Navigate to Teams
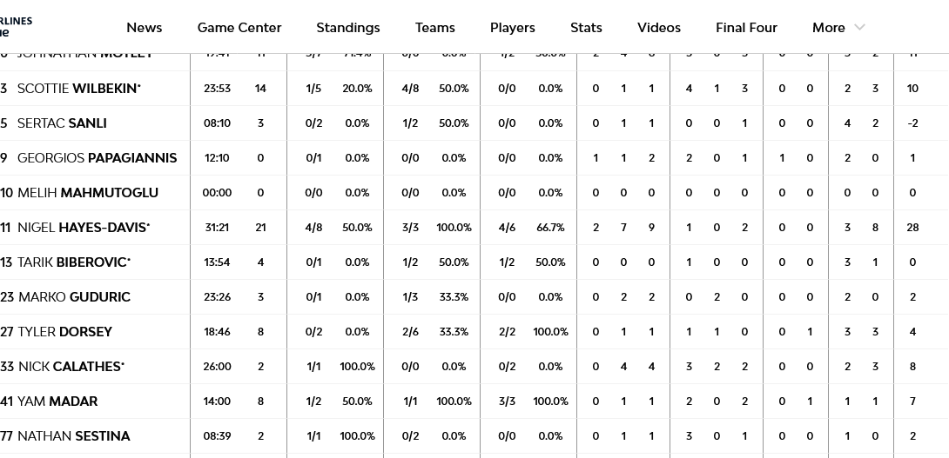The height and width of the screenshot is (458, 949). 434,28
